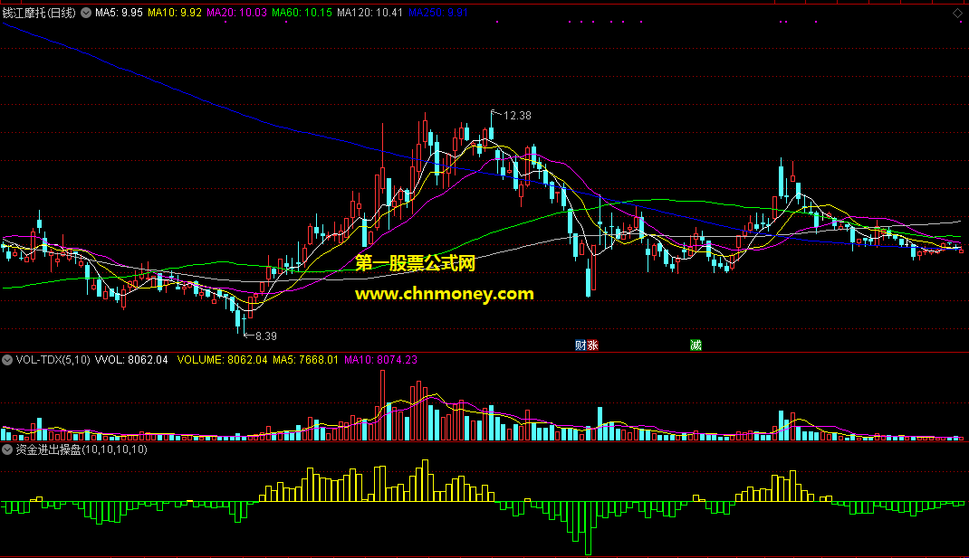Click the VVOL: 8062.04 value
The image size is (969, 558).
(x=131, y=360)
